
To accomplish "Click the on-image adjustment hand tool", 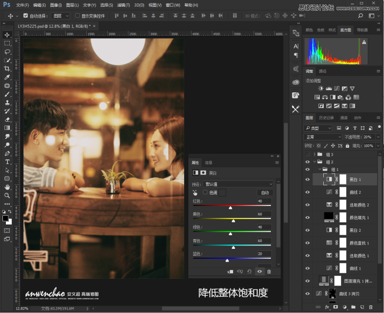I will coord(195,193).
